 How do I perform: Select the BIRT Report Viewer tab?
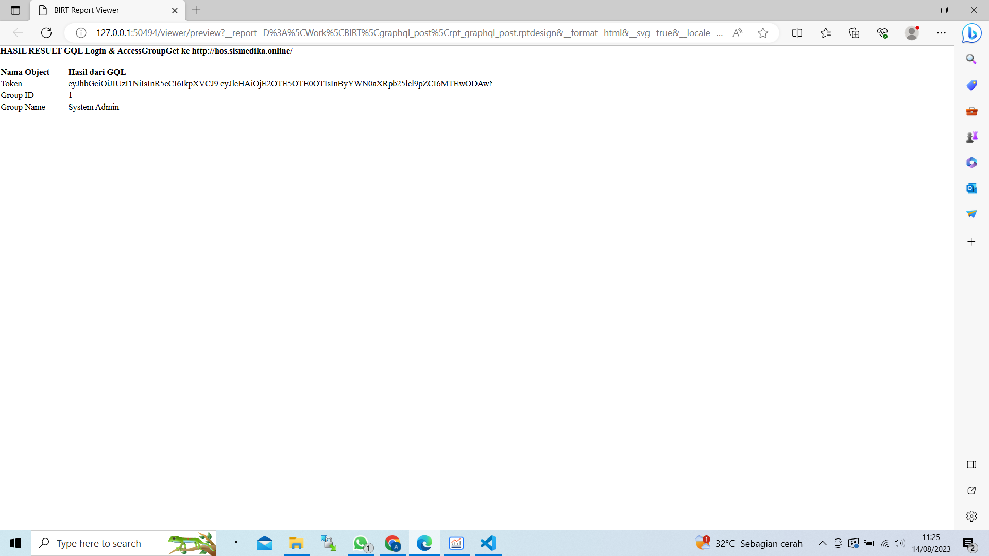point(107,10)
